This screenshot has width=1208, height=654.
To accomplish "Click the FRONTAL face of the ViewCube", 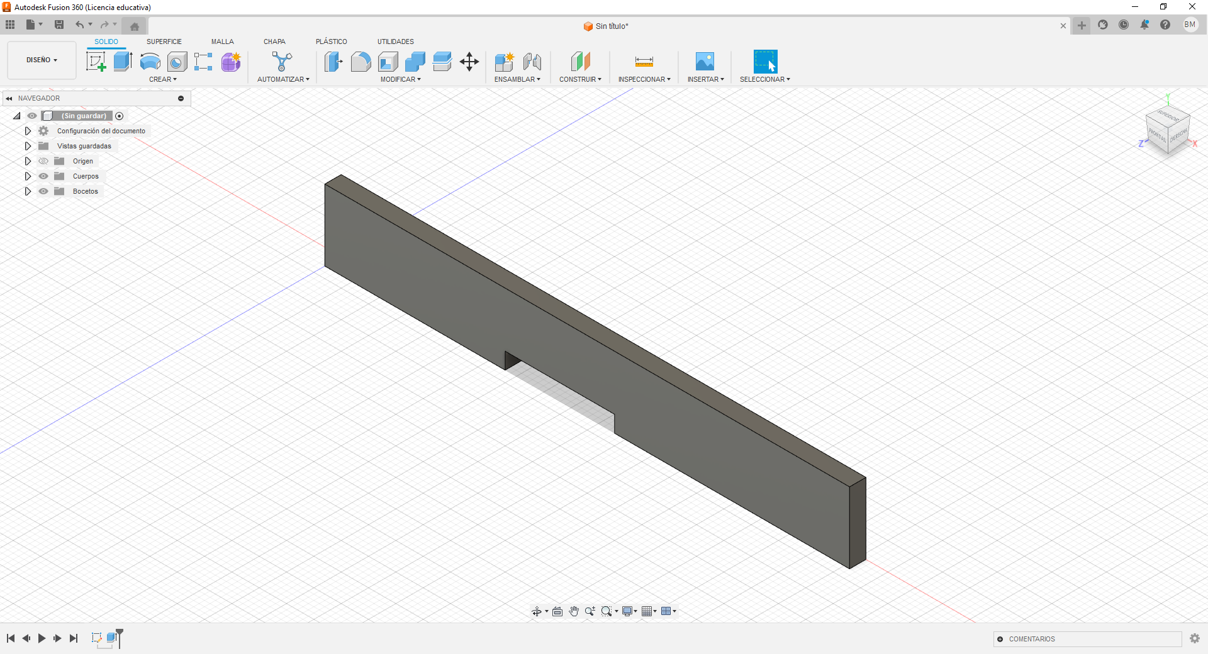I will point(1158,134).
